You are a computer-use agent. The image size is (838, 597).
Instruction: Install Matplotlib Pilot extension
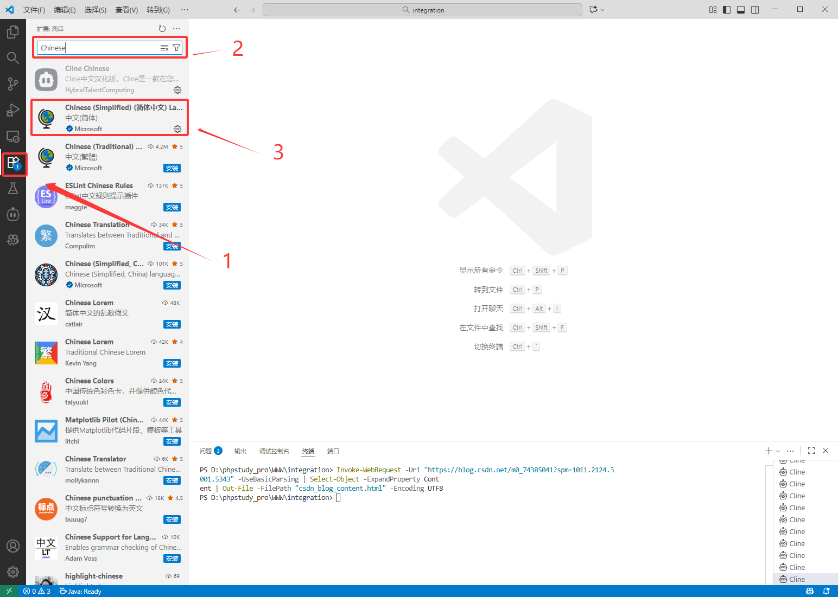point(172,441)
